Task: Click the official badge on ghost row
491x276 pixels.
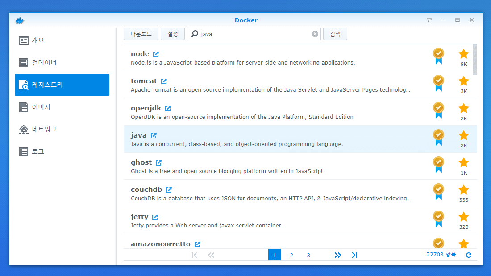Action: pyautogui.click(x=438, y=165)
